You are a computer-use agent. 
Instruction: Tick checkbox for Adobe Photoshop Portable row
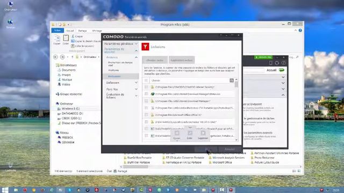tap(146, 108)
